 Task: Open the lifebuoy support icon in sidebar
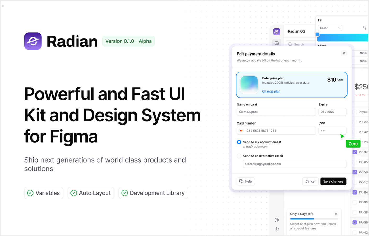point(276,220)
